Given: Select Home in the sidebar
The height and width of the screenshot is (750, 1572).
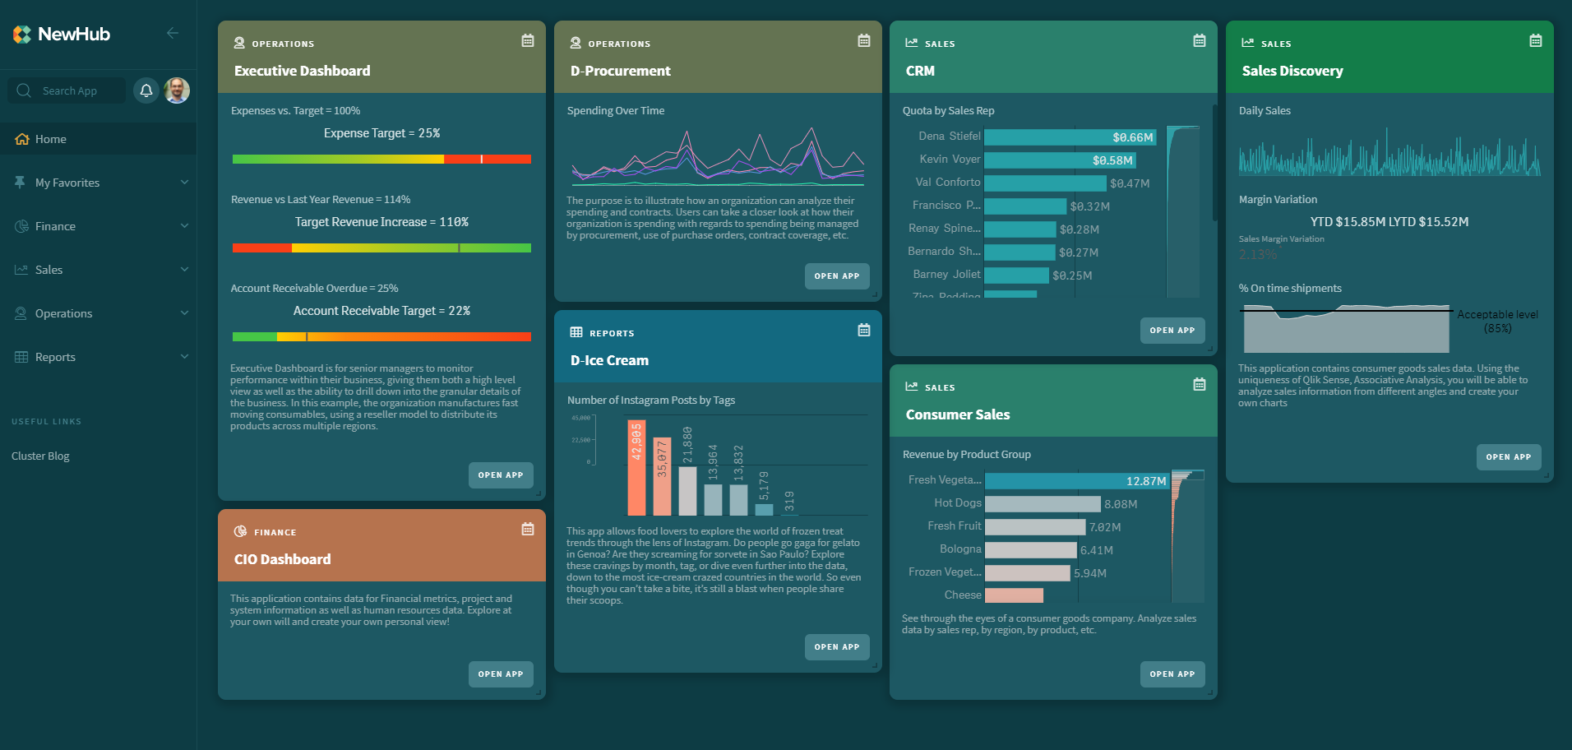Looking at the screenshot, I should point(51,139).
